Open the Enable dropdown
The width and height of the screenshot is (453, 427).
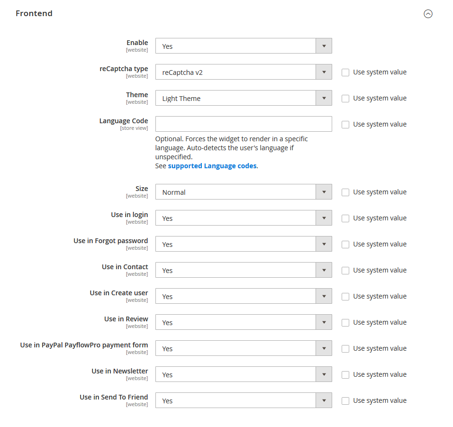tap(244, 45)
